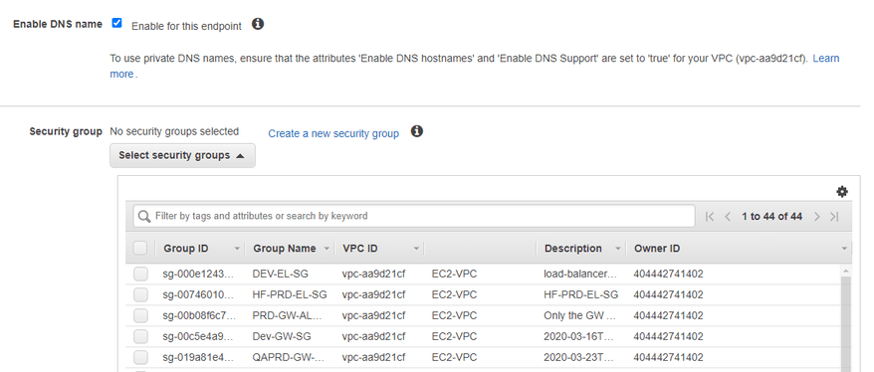Click the security group list vertical scrollbar
This screenshot has width=874, height=372.
(845, 323)
